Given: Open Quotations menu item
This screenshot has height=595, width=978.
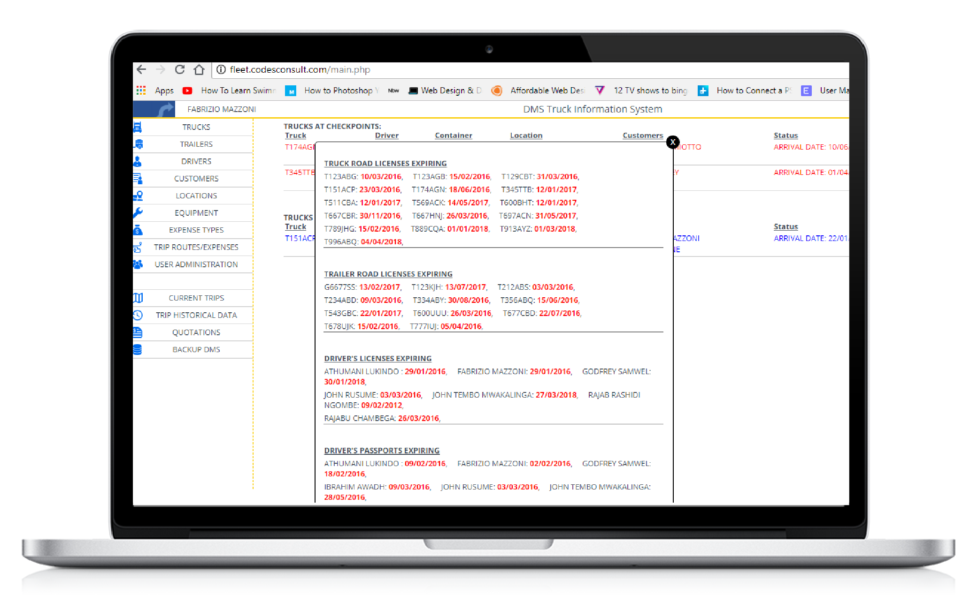Looking at the screenshot, I should (196, 332).
